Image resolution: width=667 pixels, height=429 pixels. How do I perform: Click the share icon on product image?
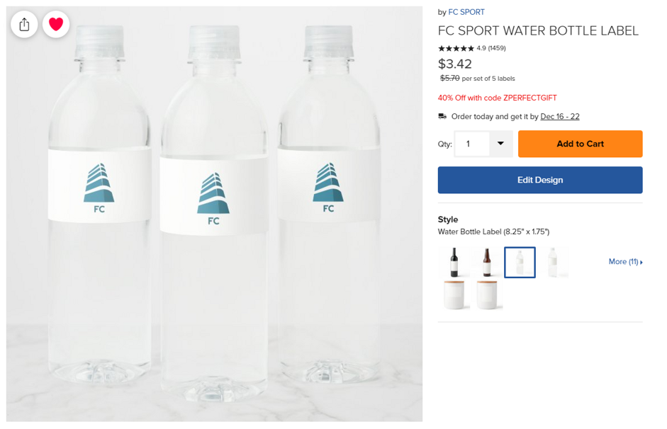[24, 25]
